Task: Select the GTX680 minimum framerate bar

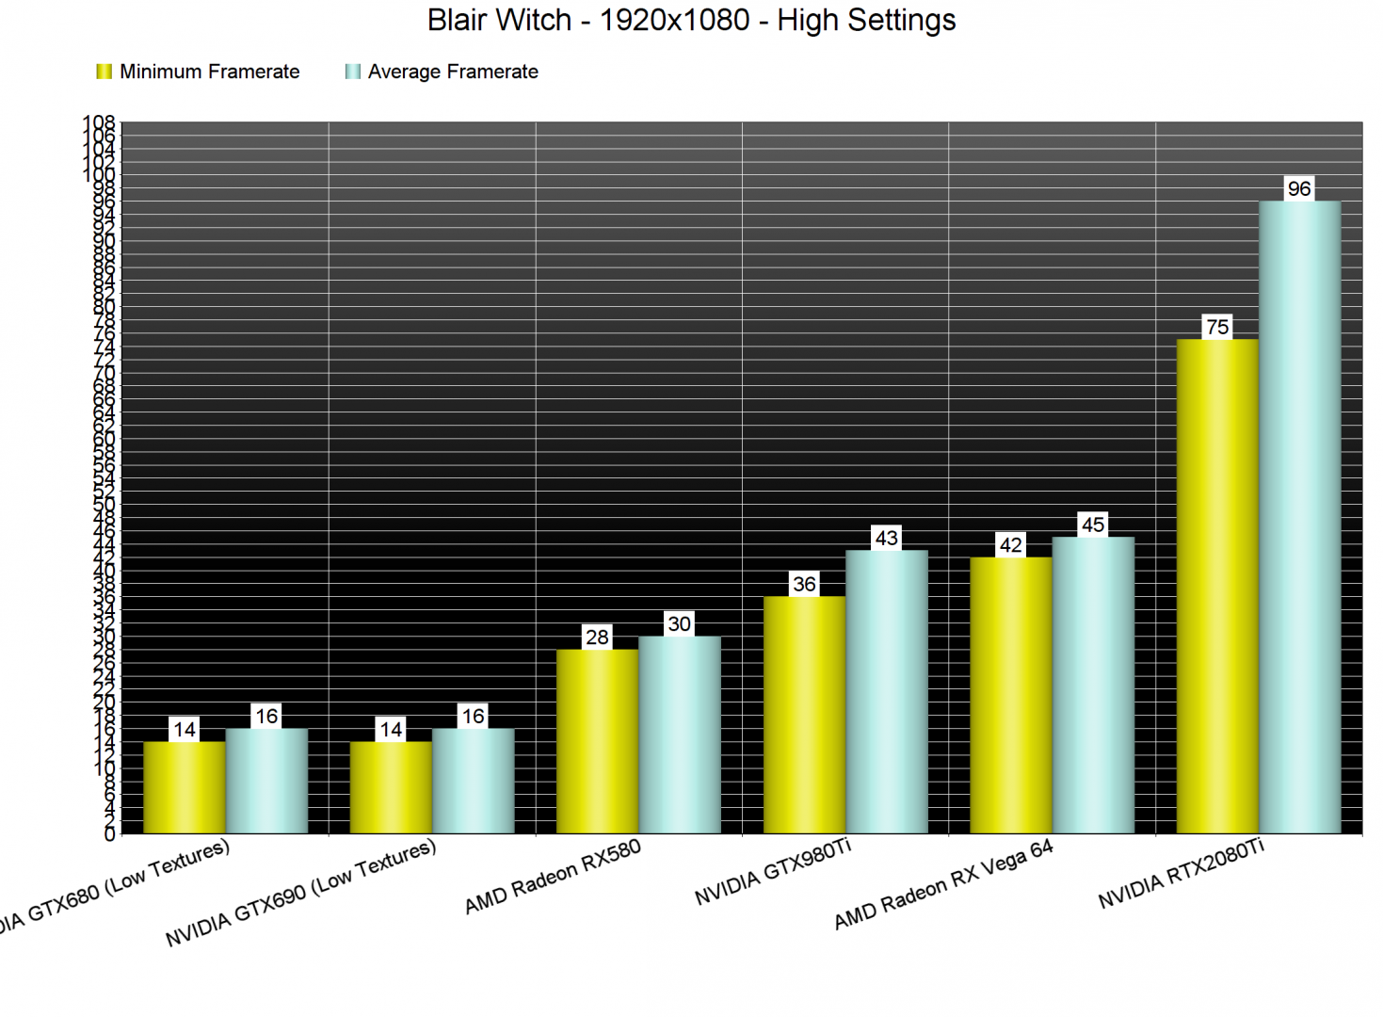Action: point(185,787)
